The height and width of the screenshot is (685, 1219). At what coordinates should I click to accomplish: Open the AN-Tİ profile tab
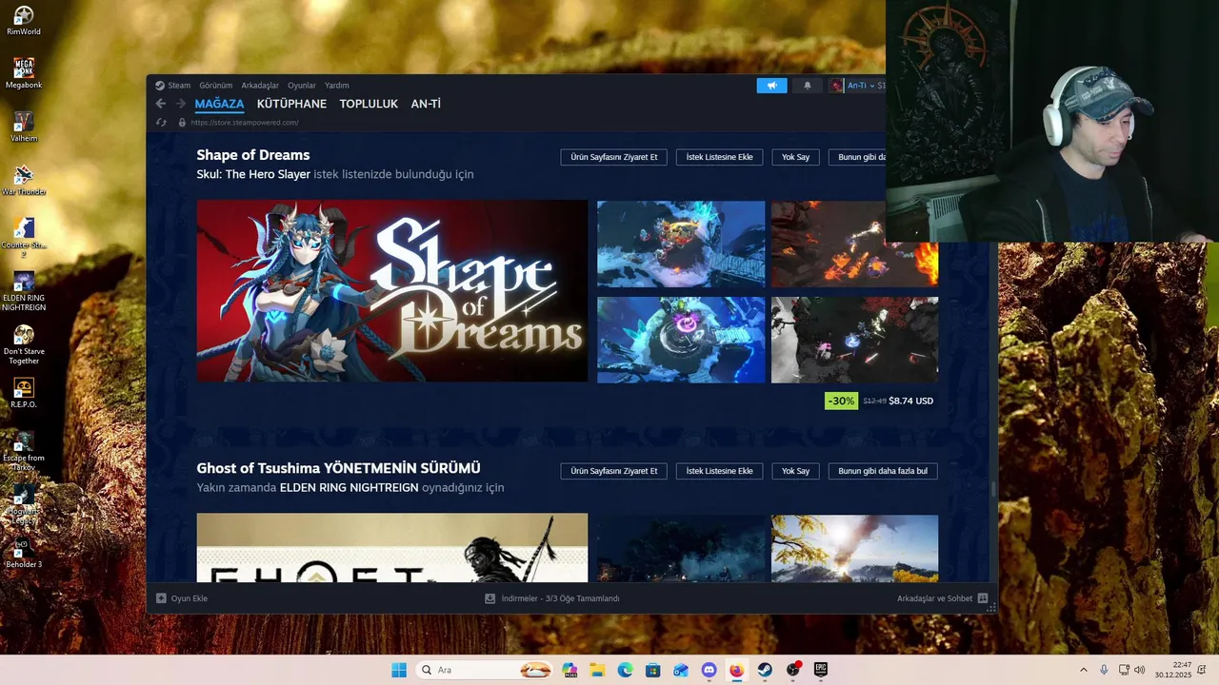point(426,104)
